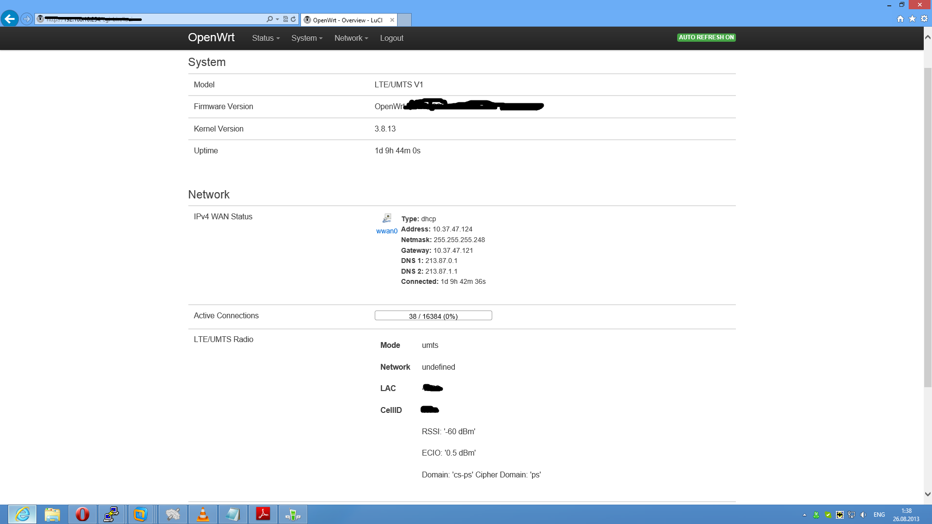Open a new browser tab
Image resolution: width=932 pixels, height=524 pixels.
tap(404, 20)
